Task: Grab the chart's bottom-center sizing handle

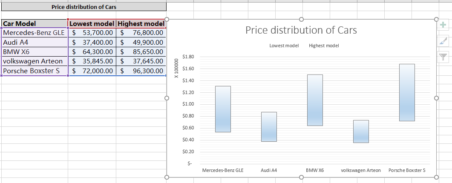Action: point(301,177)
